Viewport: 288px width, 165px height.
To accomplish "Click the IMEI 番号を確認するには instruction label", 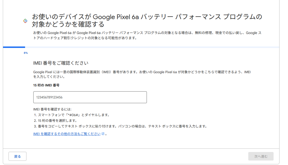I will pos(52,109).
